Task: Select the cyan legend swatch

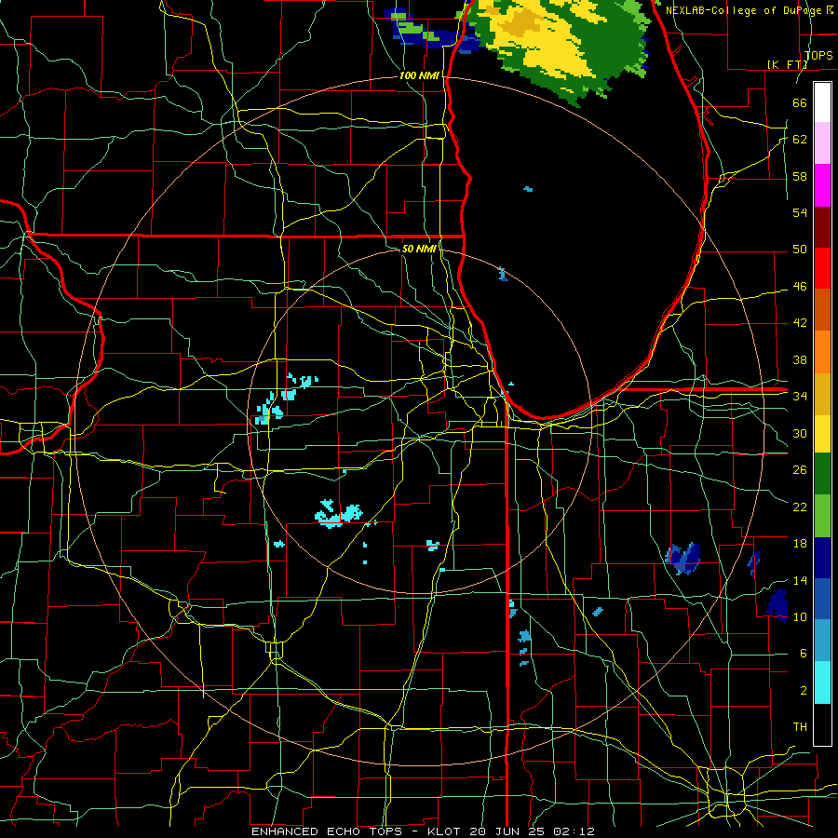Action: click(822, 682)
